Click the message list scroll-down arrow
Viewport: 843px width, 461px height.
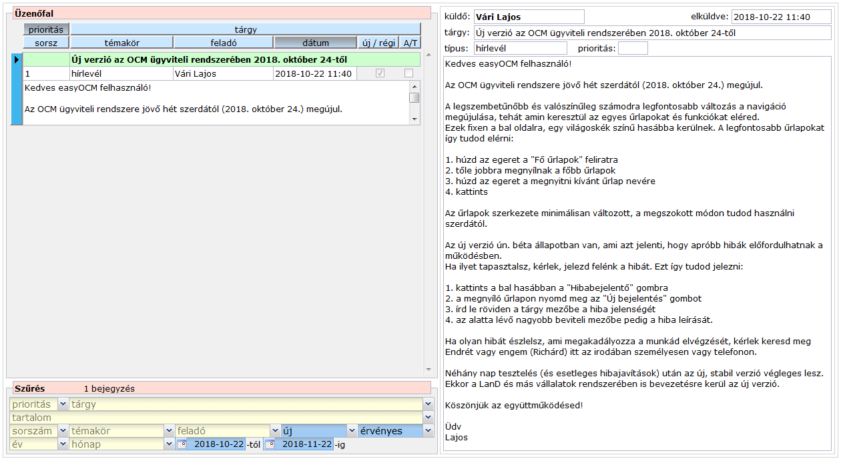pyautogui.click(x=427, y=370)
